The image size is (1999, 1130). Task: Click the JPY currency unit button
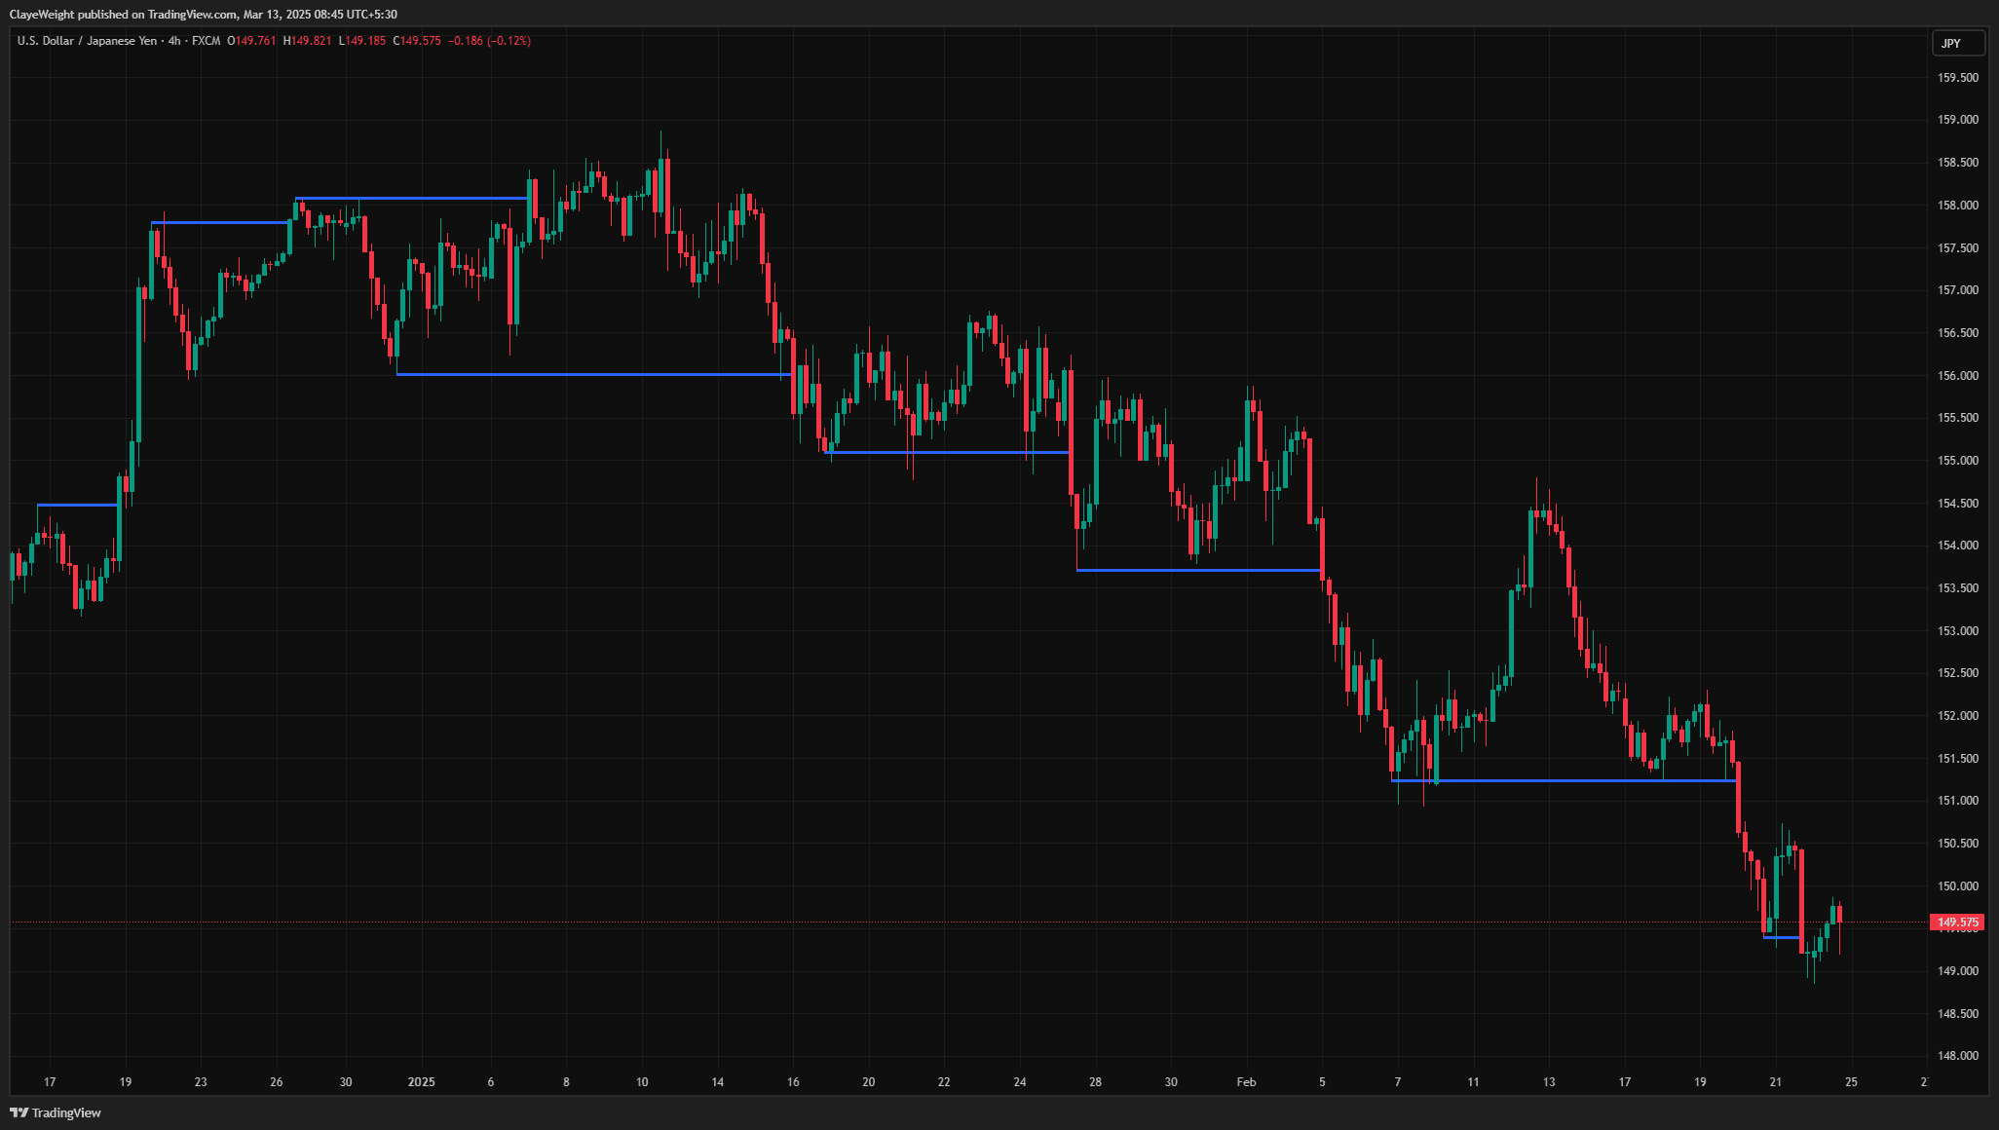[x=1957, y=43]
